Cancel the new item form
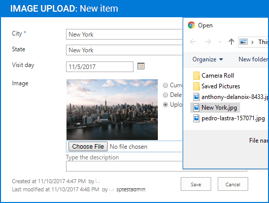The image size is (269, 203). tap(233, 184)
